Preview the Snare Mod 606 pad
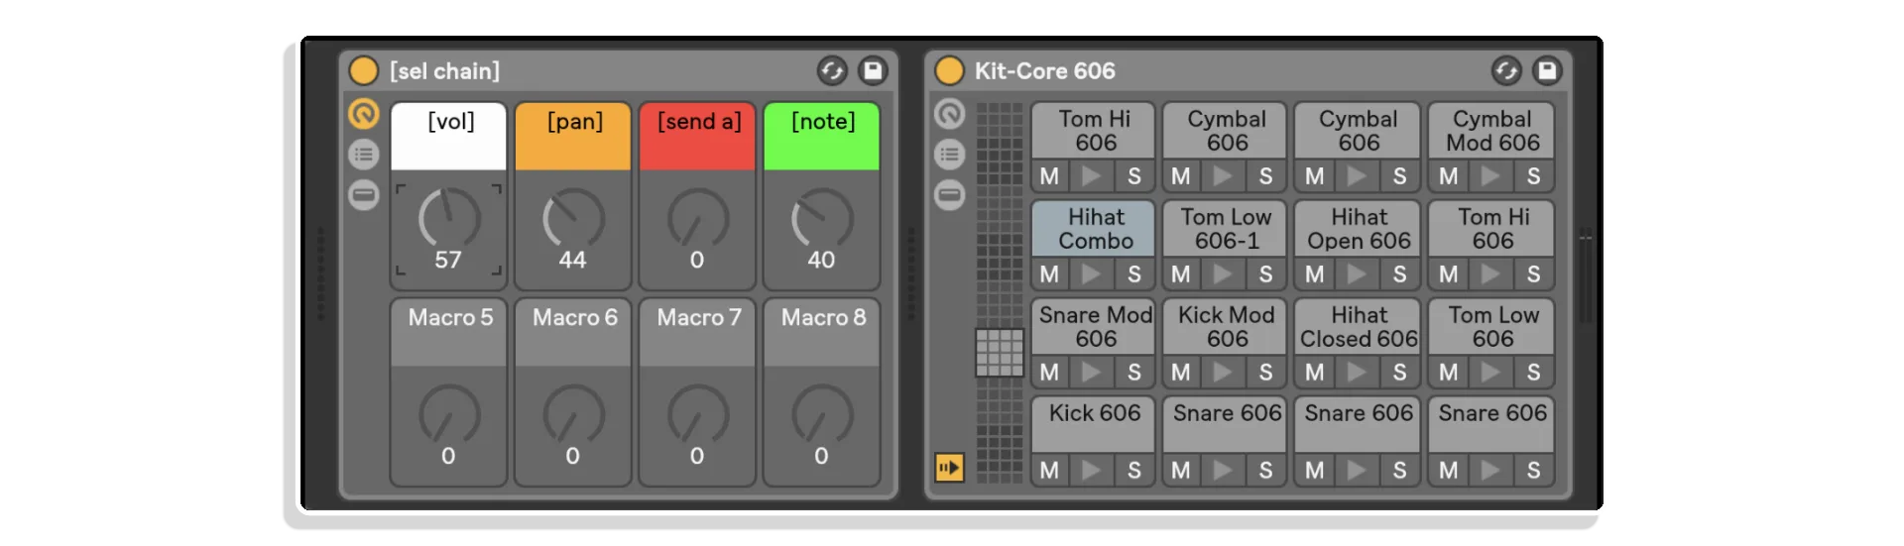Image resolution: width=1904 pixels, height=546 pixels. tap(1092, 372)
